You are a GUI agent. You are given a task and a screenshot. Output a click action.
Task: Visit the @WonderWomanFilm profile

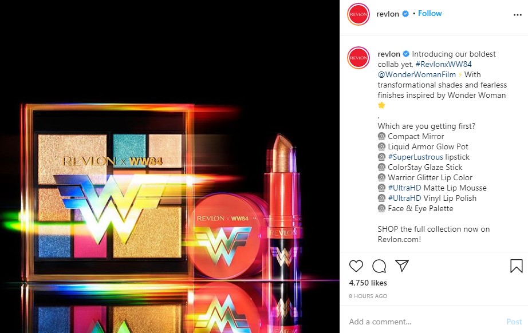pos(416,75)
